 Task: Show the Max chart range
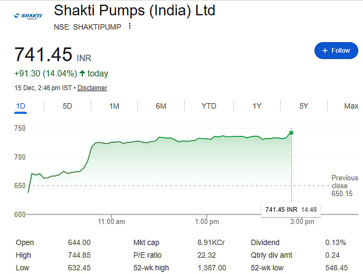coord(351,106)
